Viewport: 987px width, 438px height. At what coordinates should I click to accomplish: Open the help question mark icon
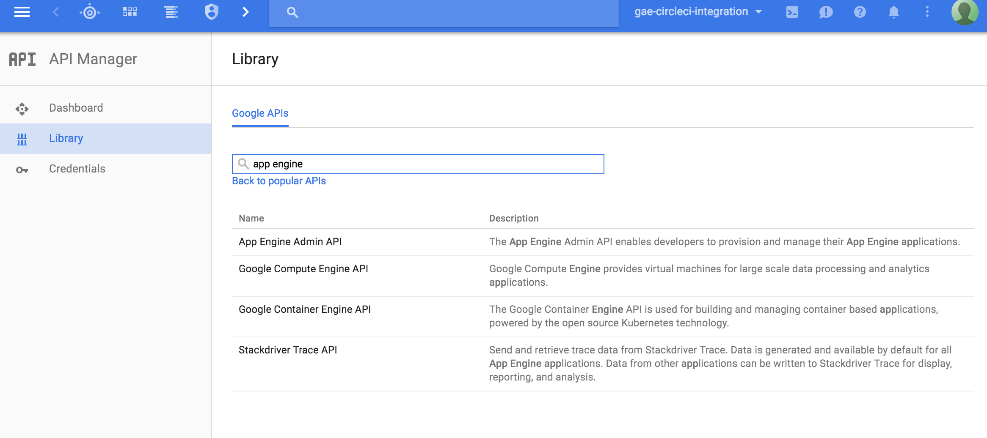(x=860, y=12)
